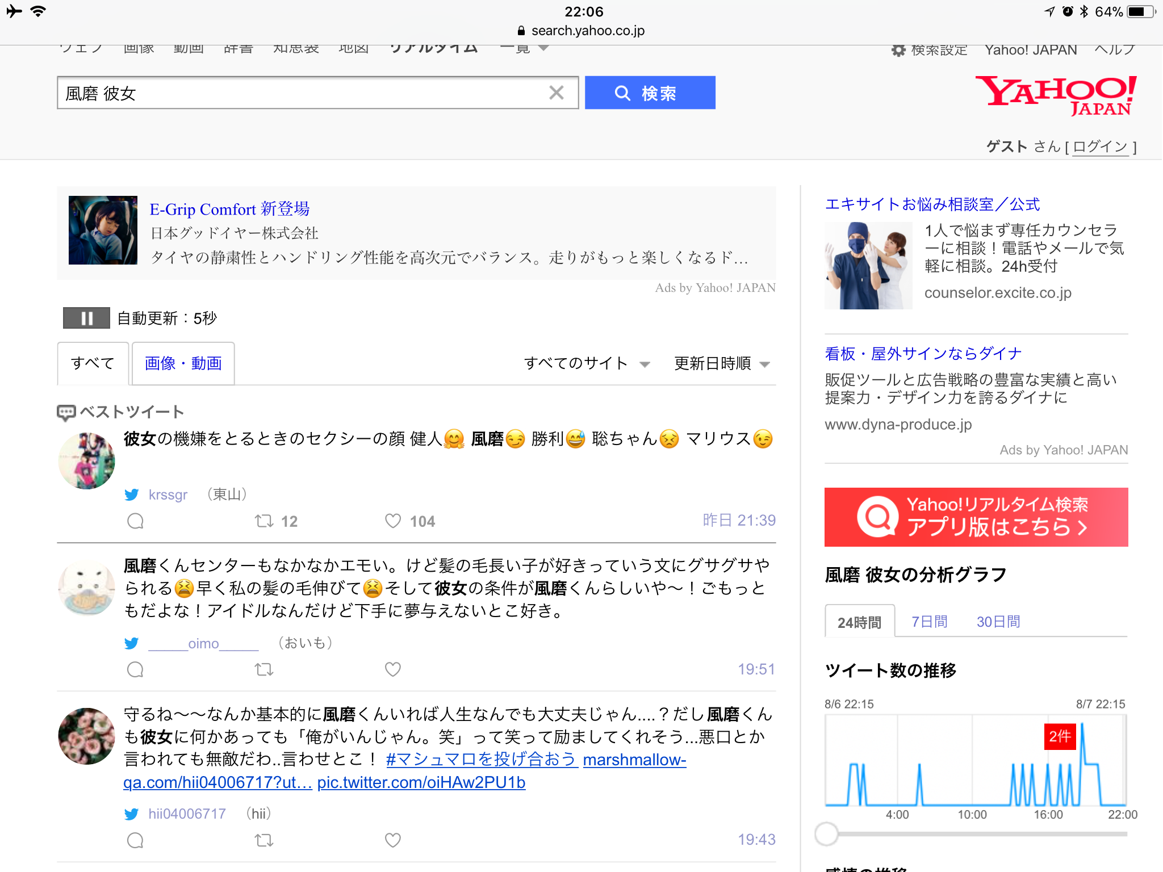
Task: Open the 19:43 timestamp link
Action: 756,840
